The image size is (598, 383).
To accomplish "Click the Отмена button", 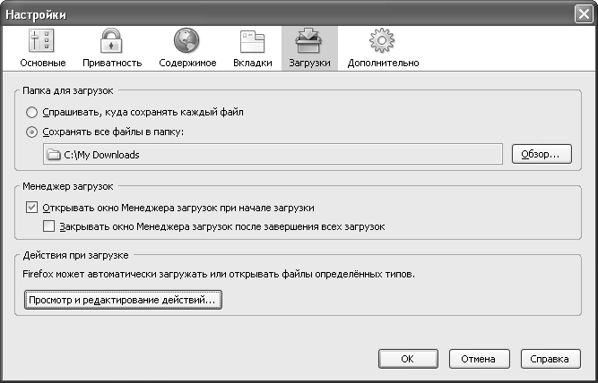I will [x=478, y=359].
